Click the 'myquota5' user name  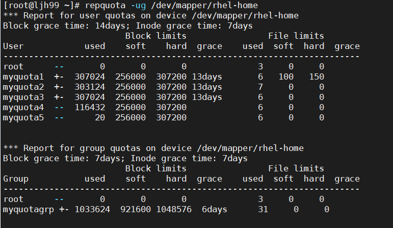click(x=23, y=118)
